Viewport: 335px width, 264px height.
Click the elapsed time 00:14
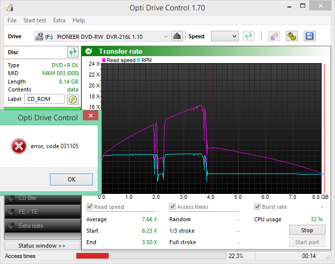pos(309,256)
